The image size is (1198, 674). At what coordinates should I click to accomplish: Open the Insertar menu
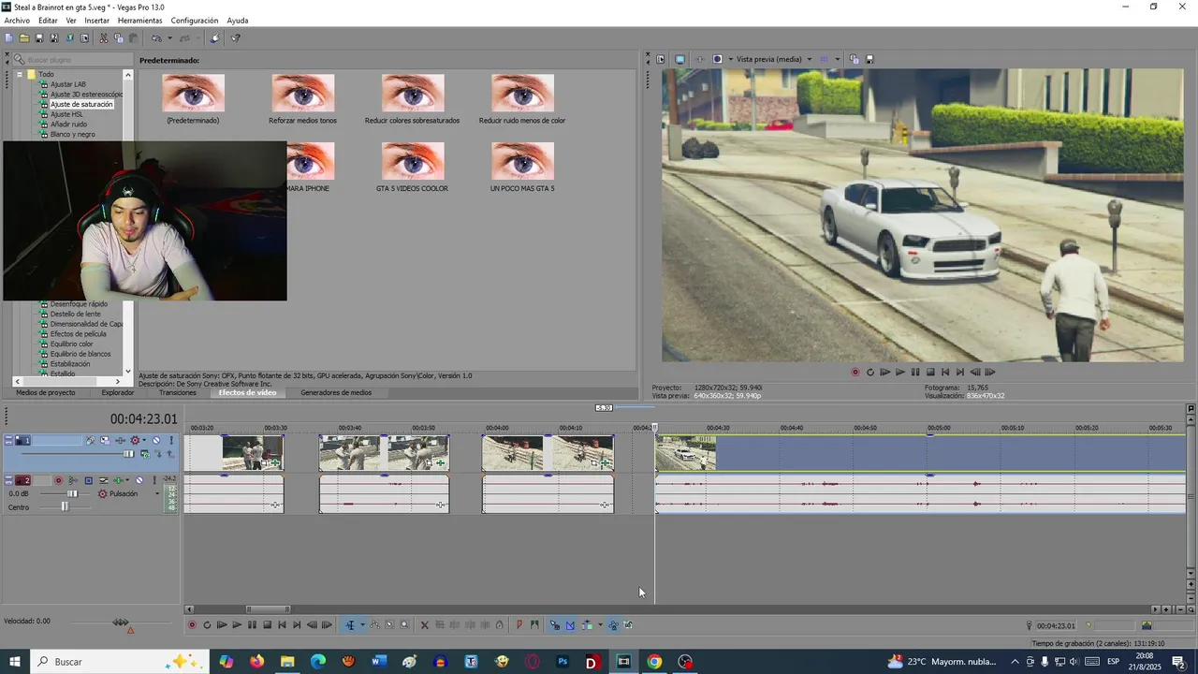(x=96, y=21)
